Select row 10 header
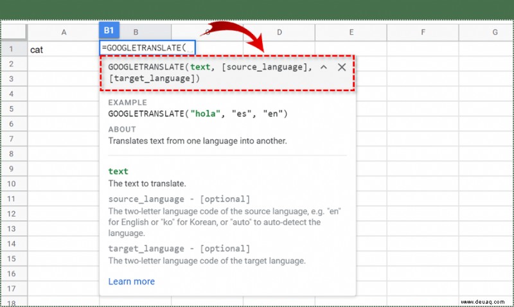This screenshot has height=307, width=514. click(x=13, y=184)
